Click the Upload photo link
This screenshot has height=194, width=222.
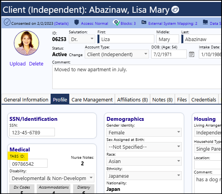(17, 64)
